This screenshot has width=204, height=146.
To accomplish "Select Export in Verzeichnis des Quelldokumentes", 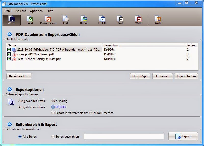I will 53,113.
